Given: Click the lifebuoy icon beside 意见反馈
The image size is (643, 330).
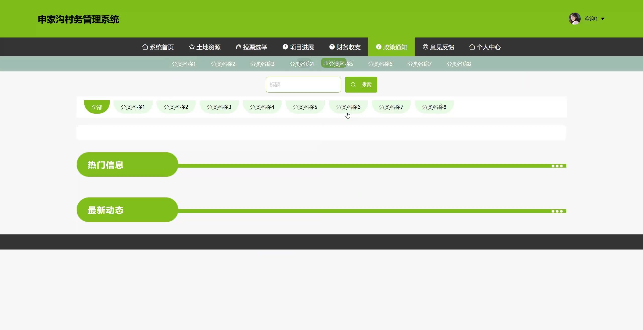Looking at the screenshot, I should click(425, 47).
